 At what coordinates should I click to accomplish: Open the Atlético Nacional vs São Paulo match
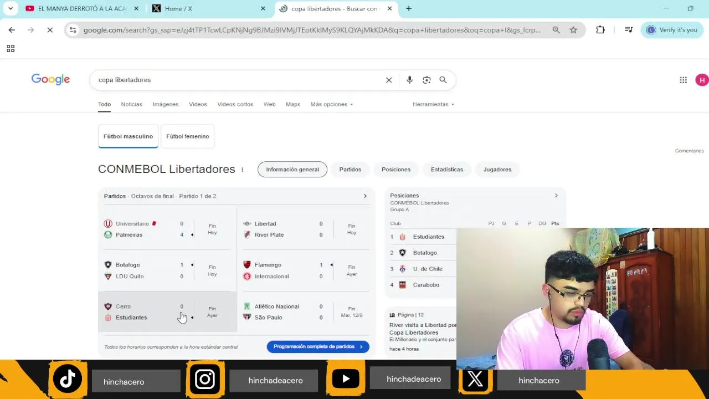pyautogui.click(x=306, y=312)
